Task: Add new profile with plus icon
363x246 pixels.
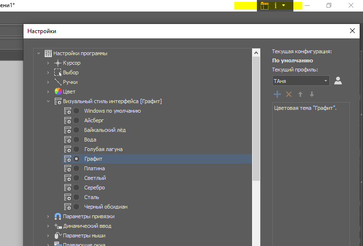Action: point(277,94)
